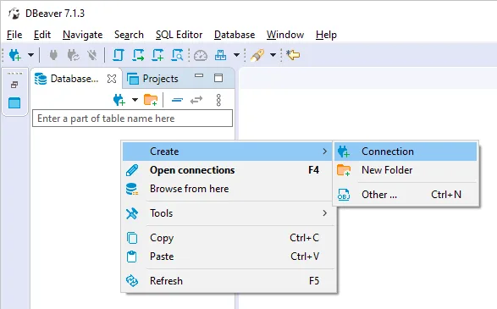The image size is (497, 309).
Task: Select New Folder in Create submenu
Action: [406, 170]
